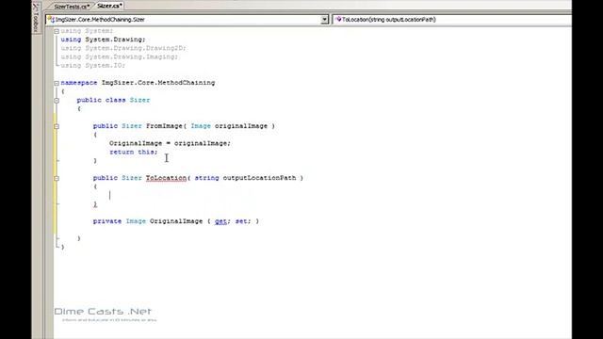Viewport: 603px width, 339px height.
Task: Click the ImgSizer.Core.MethodChaining.Sizer type combo box
Action: pos(187,19)
